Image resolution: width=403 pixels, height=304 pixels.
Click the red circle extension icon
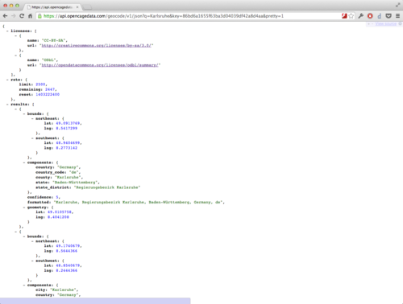tap(370, 16)
